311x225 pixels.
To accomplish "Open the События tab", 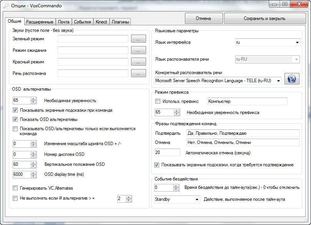I will tap(82, 22).
